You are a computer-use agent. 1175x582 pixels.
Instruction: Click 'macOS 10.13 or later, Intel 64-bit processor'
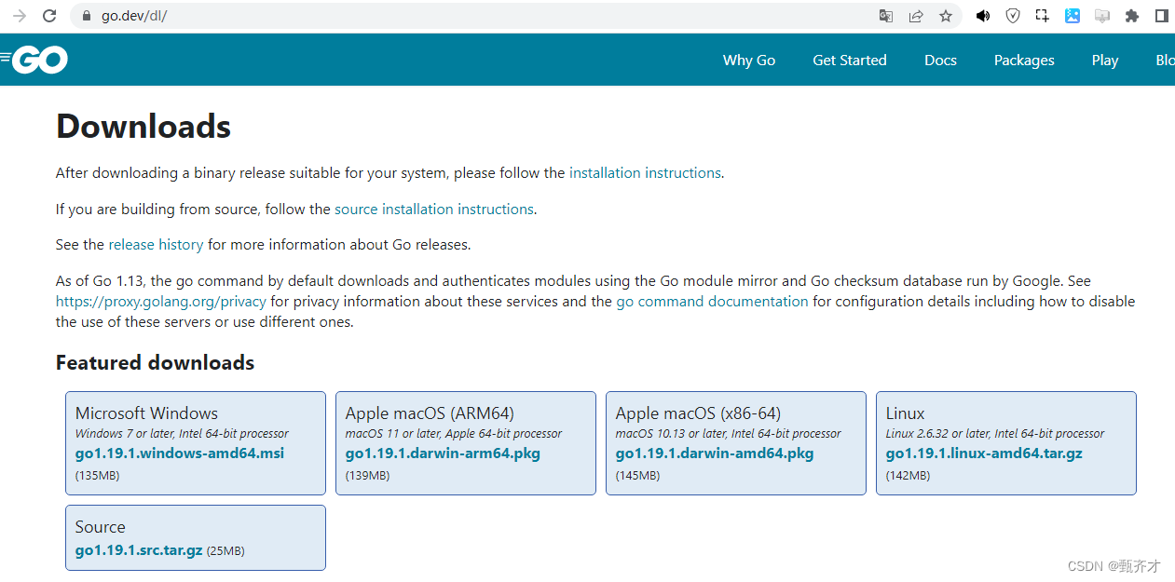click(728, 434)
